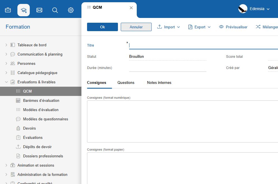Switch to the Notes internes tab
The height and width of the screenshot is (184, 278).
(x=159, y=82)
